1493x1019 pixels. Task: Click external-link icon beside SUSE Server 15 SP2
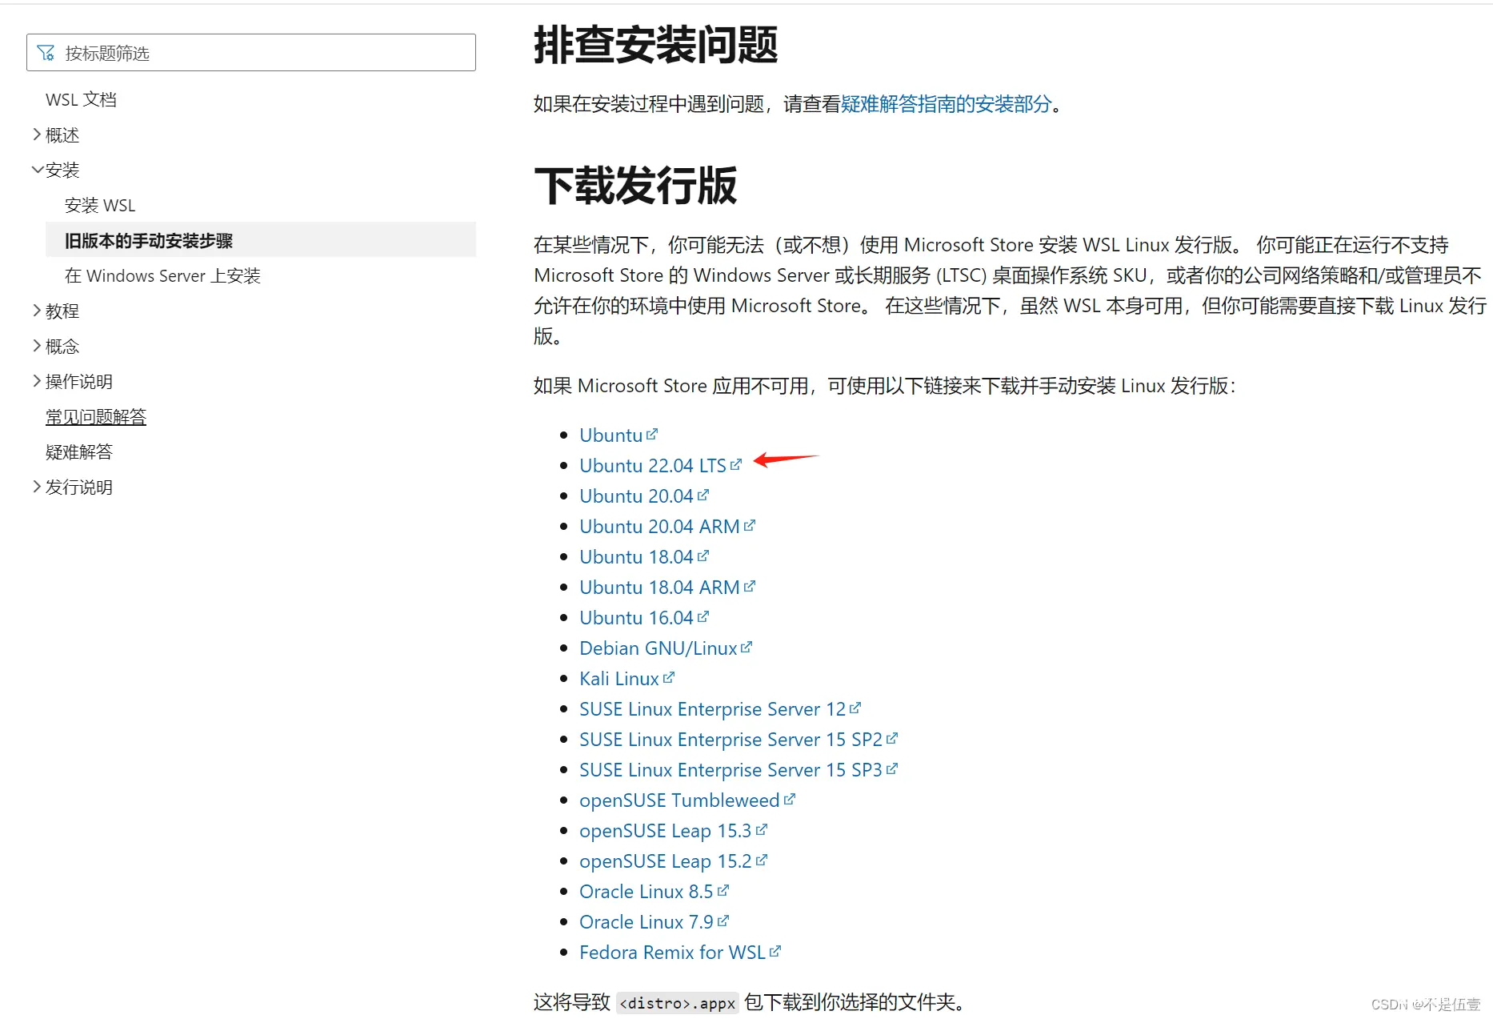[x=892, y=738]
